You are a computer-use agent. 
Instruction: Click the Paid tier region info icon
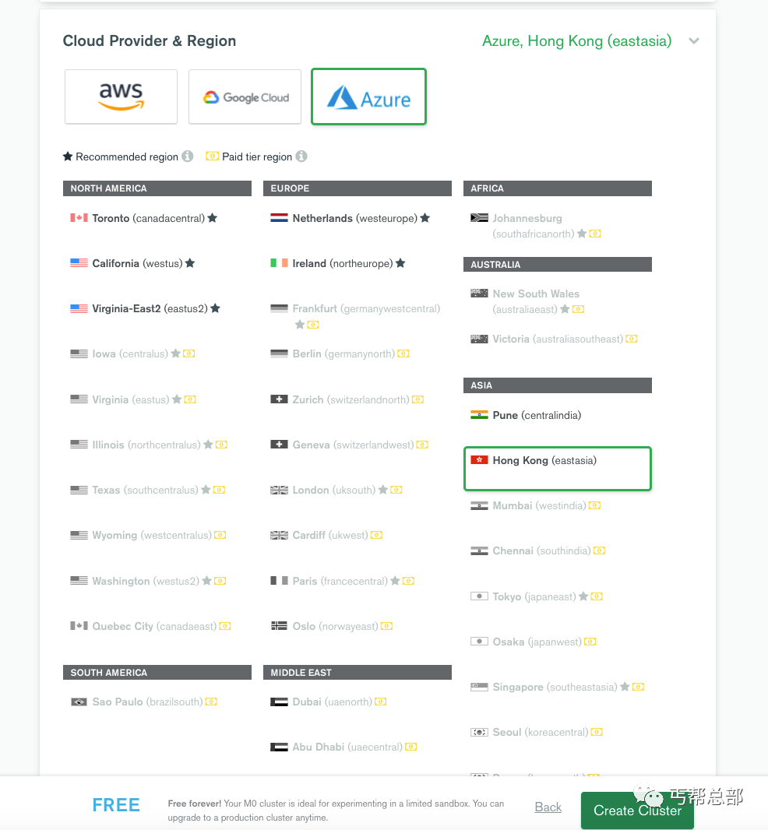pos(301,157)
